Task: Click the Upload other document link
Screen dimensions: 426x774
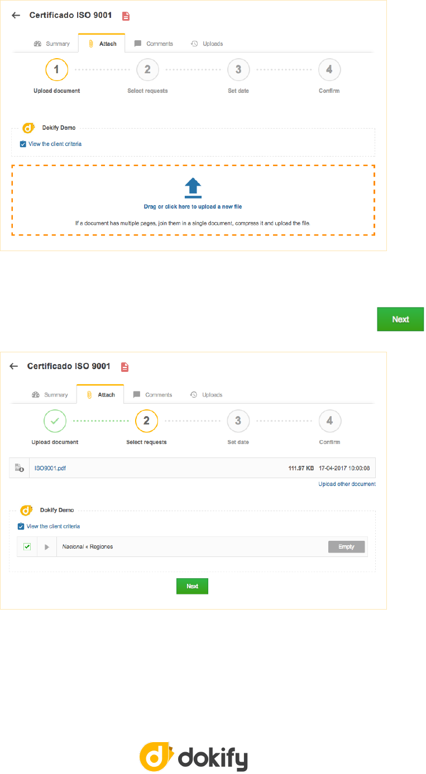Action: (347, 484)
